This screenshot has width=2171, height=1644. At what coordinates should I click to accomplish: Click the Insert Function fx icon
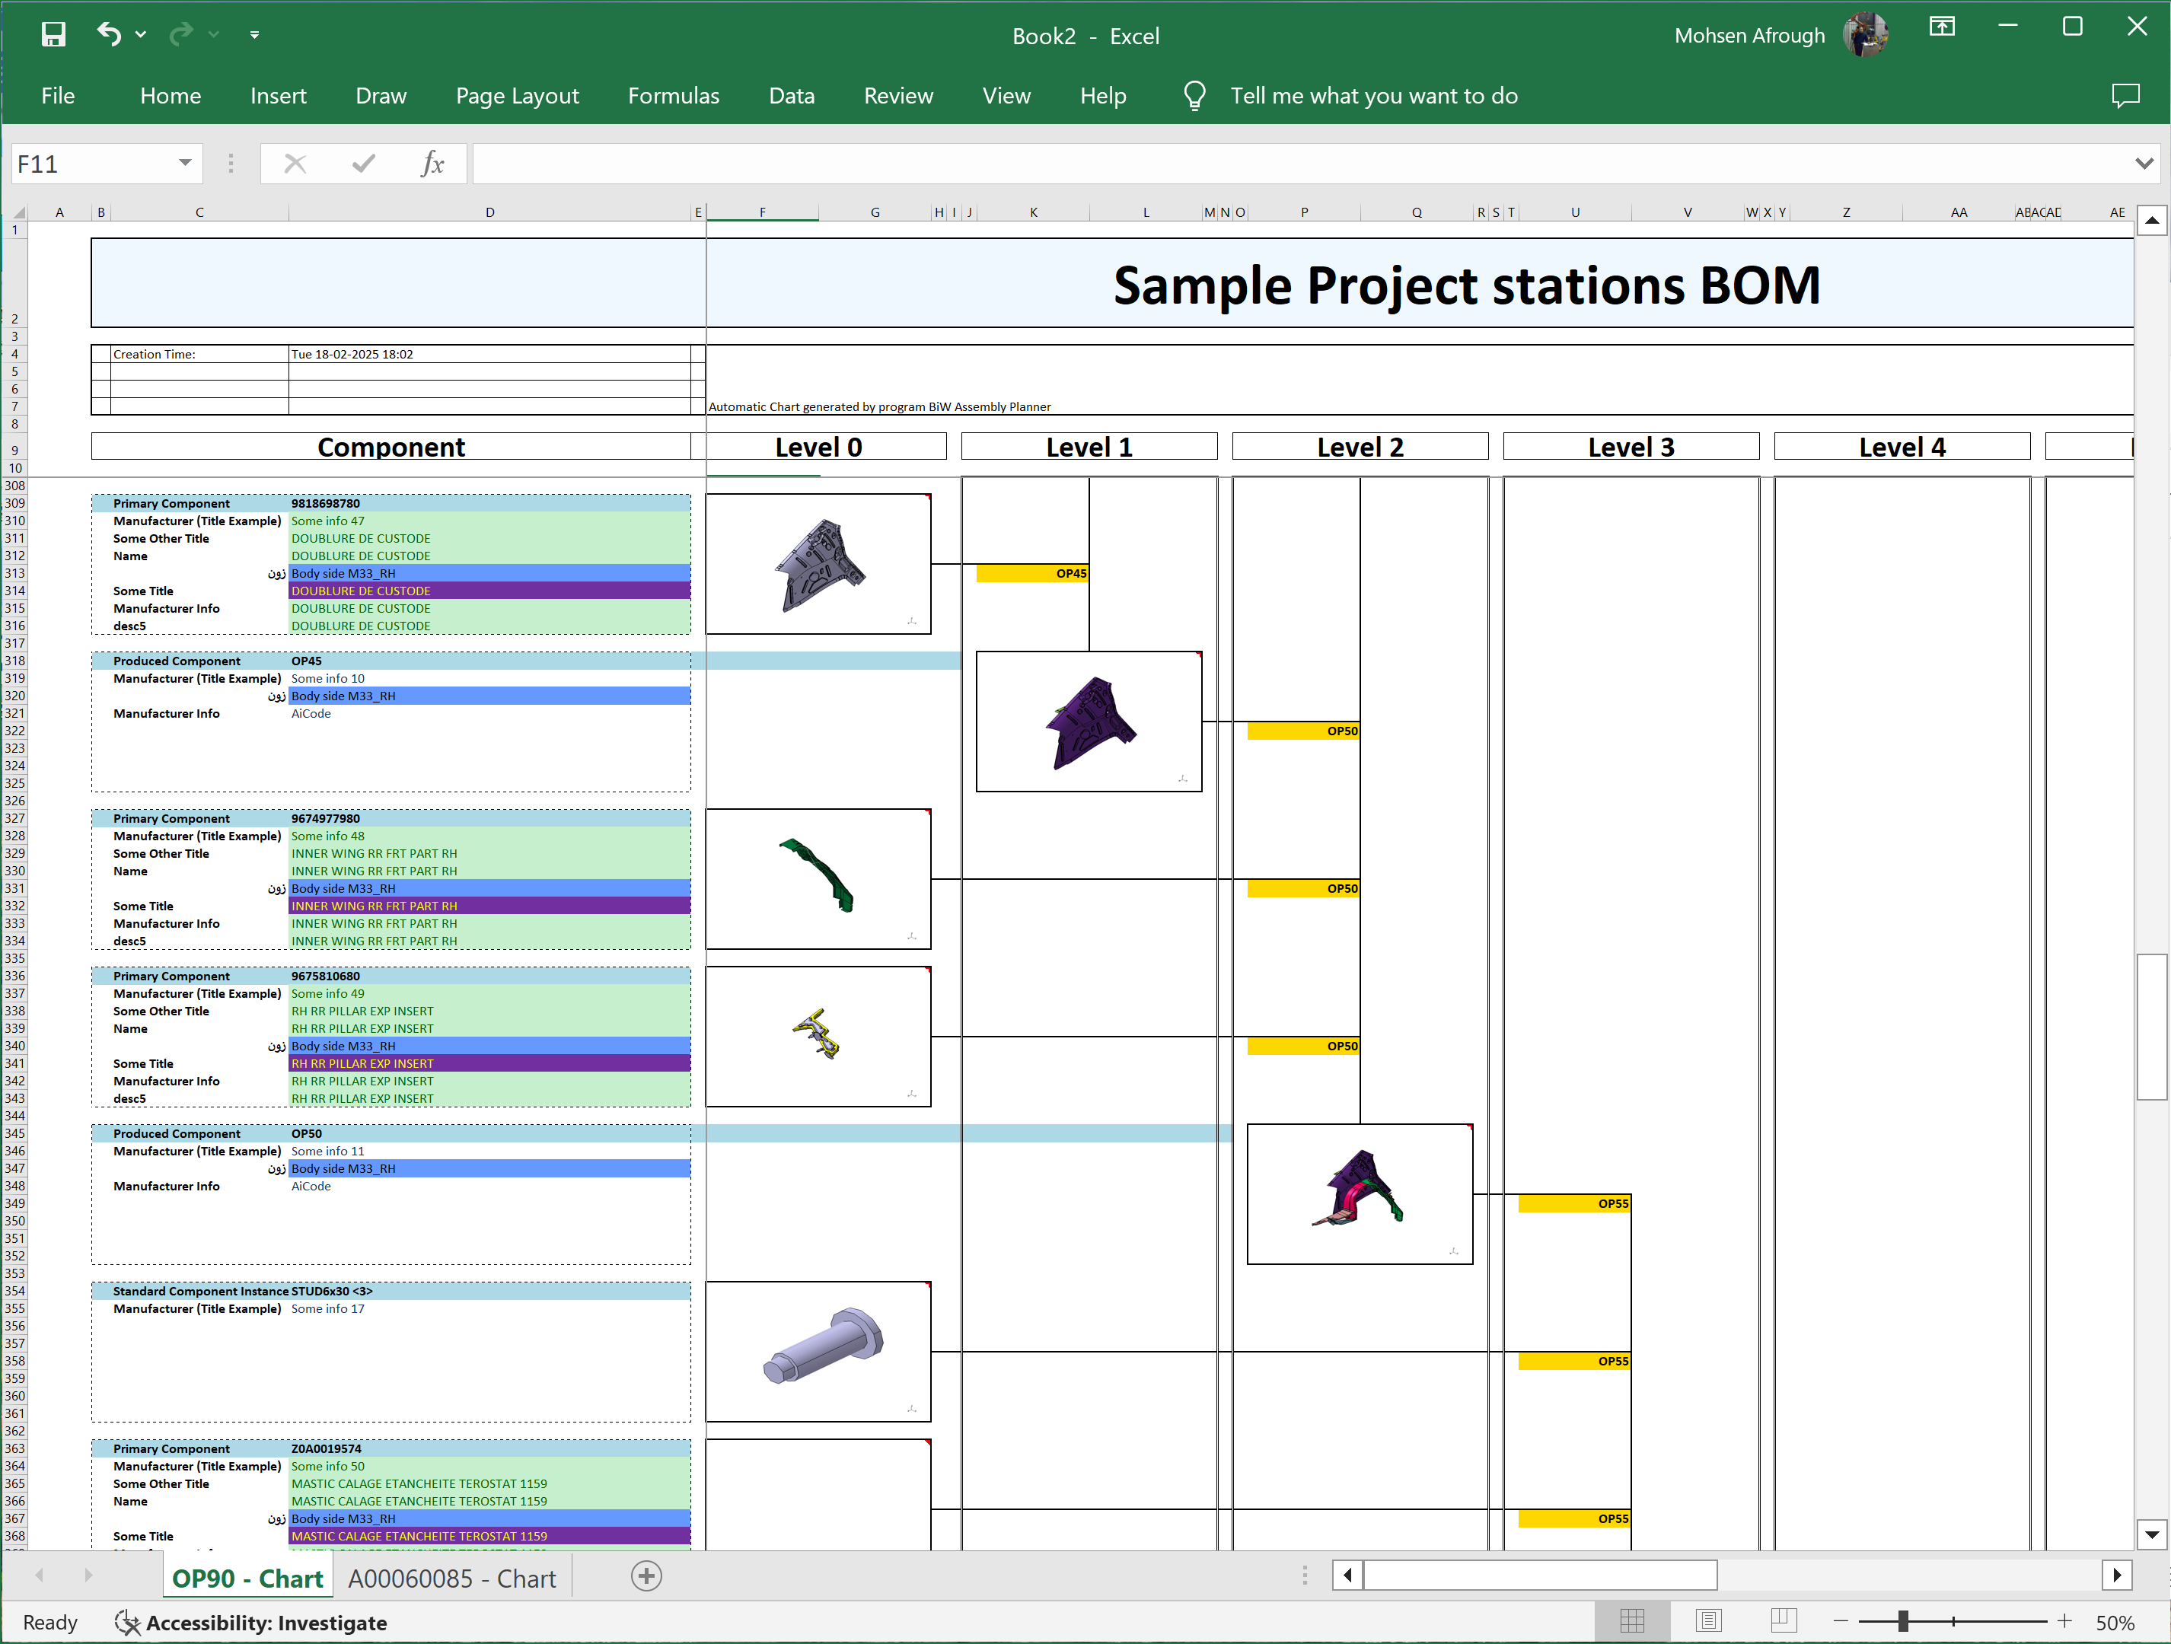click(x=432, y=163)
